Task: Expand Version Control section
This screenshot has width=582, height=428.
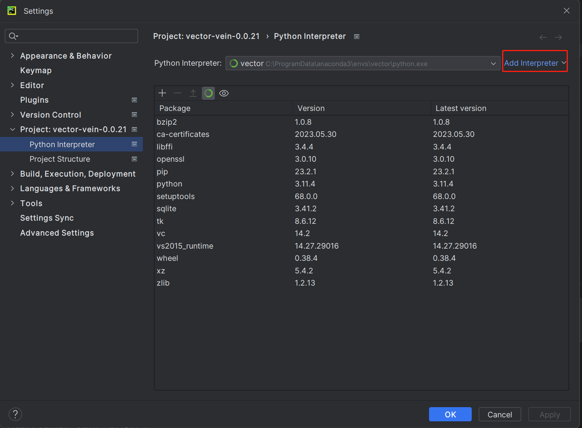Action: click(x=12, y=115)
